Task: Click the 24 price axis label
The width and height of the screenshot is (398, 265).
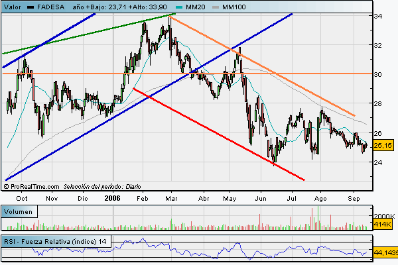Action: [x=377, y=162]
